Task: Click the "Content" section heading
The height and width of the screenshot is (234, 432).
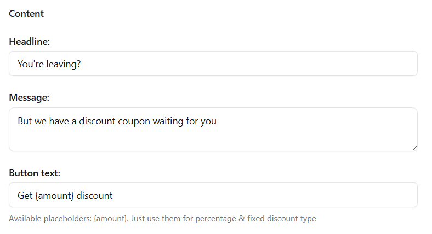Action: 26,14
